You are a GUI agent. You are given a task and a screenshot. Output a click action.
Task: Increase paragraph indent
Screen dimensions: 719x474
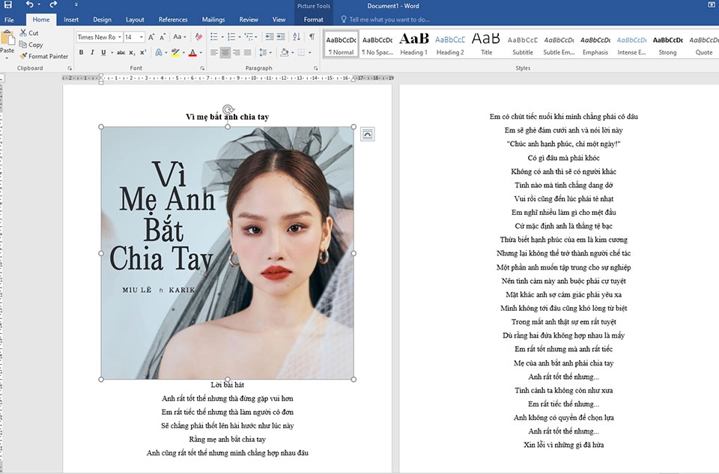tap(281, 37)
